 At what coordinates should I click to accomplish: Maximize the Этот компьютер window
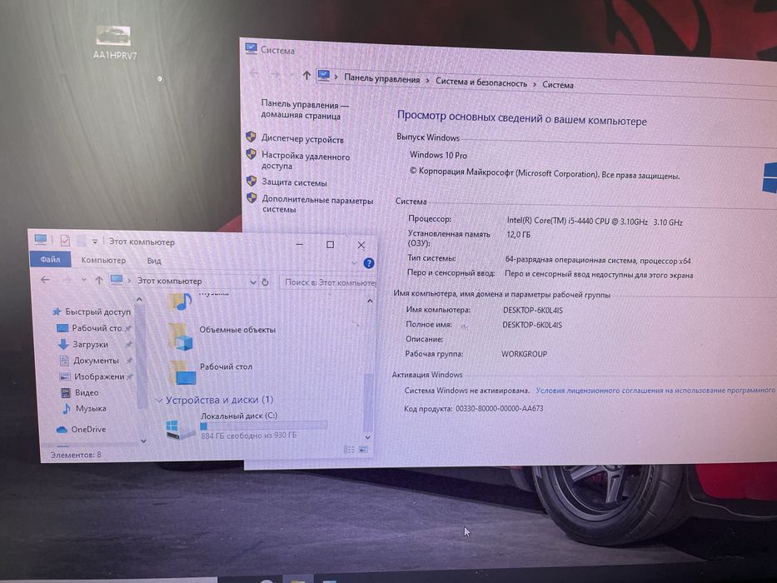330,244
